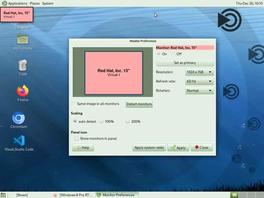Select the Off radio button
The width and height of the screenshot is (264, 198).
tap(173, 54)
